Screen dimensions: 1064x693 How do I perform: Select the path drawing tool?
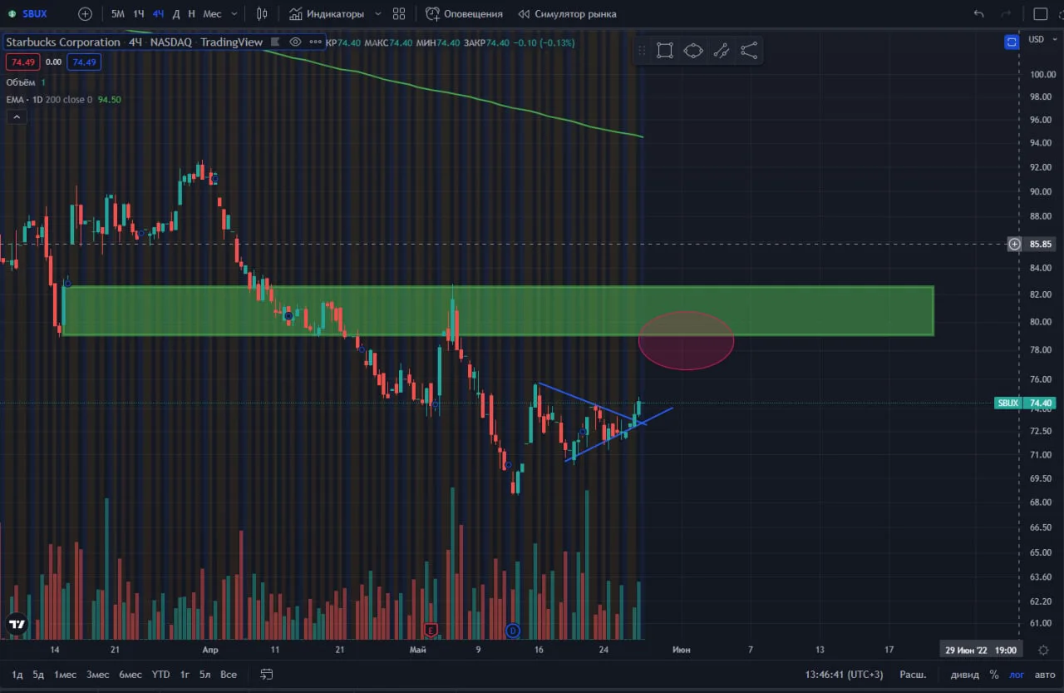[749, 51]
